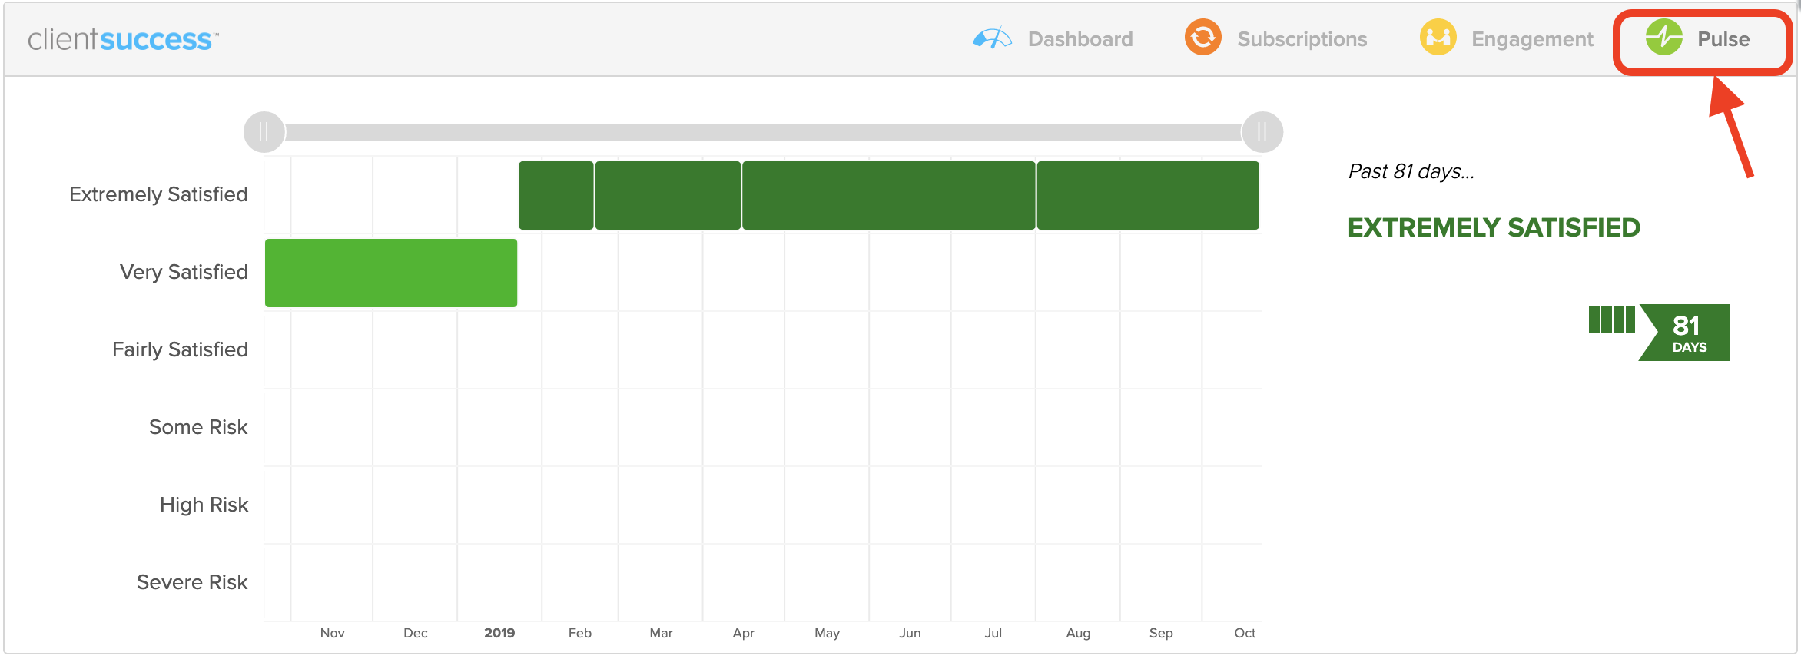Screen dimensions: 1801x659
Task: Select the first short Extremely Satisfied bar
Action: pos(556,195)
